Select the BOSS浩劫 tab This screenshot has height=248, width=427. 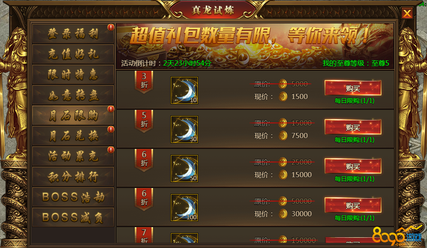click(x=73, y=197)
